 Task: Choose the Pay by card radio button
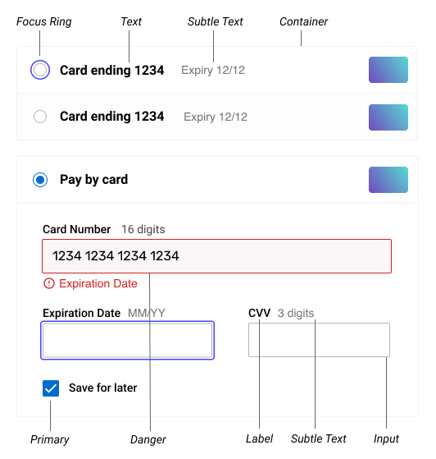(x=40, y=180)
